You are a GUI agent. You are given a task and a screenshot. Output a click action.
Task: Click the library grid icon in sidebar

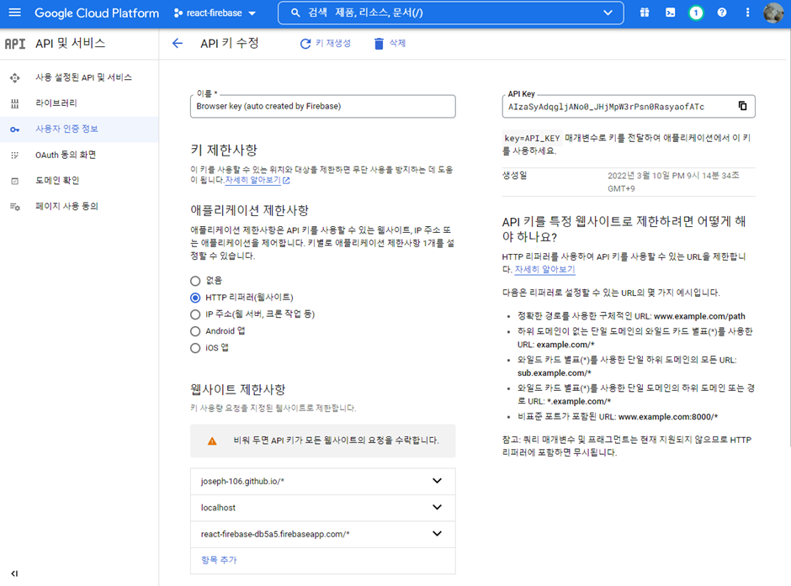(x=14, y=103)
